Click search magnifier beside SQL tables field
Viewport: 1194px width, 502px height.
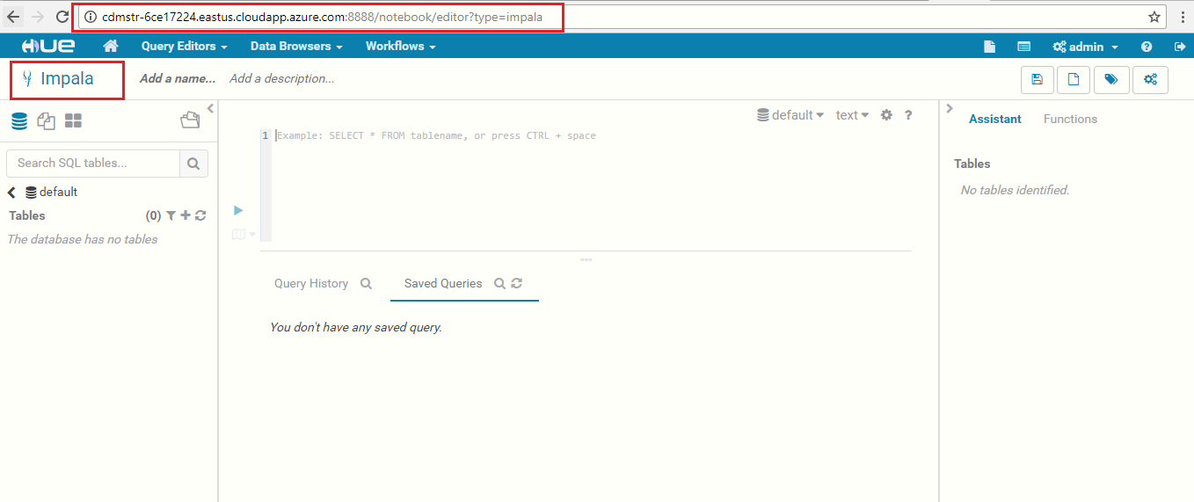[193, 163]
